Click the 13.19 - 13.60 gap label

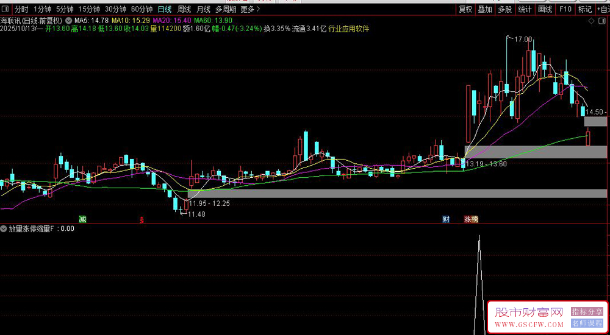point(486,164)
